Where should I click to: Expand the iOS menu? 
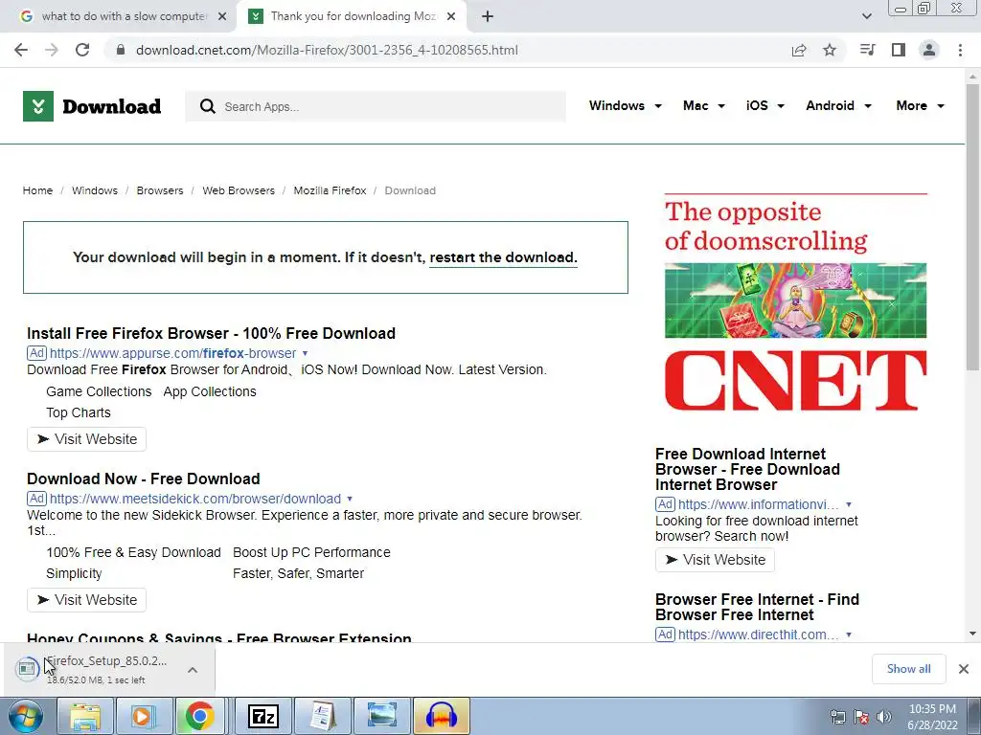(x=764, y=105)
